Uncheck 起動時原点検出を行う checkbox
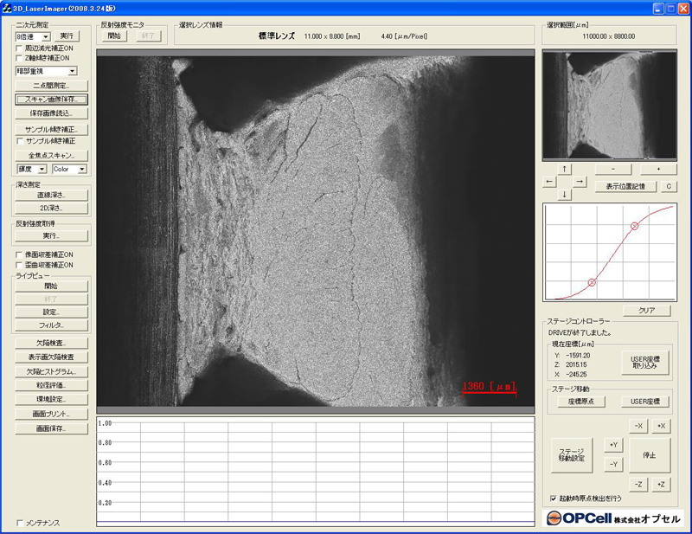Image resolution: width=692 pixels, height=534 pixels. click(x=553, y=499)
